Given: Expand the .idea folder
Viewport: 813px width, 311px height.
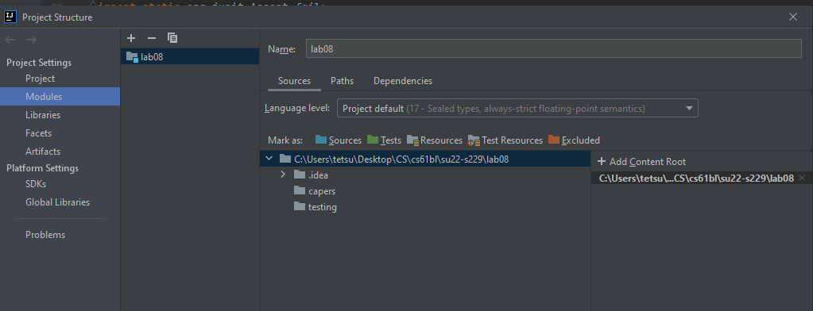Looking at the screenshot, I should click(283, 175).
